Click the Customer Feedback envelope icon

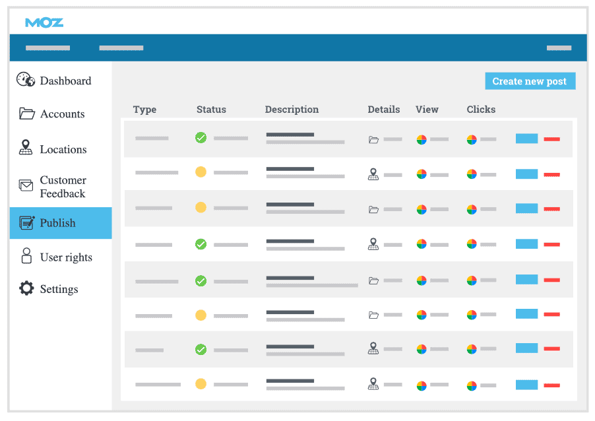coord(26,186)
